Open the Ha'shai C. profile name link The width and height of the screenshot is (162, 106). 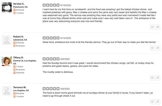click(19, 4)
